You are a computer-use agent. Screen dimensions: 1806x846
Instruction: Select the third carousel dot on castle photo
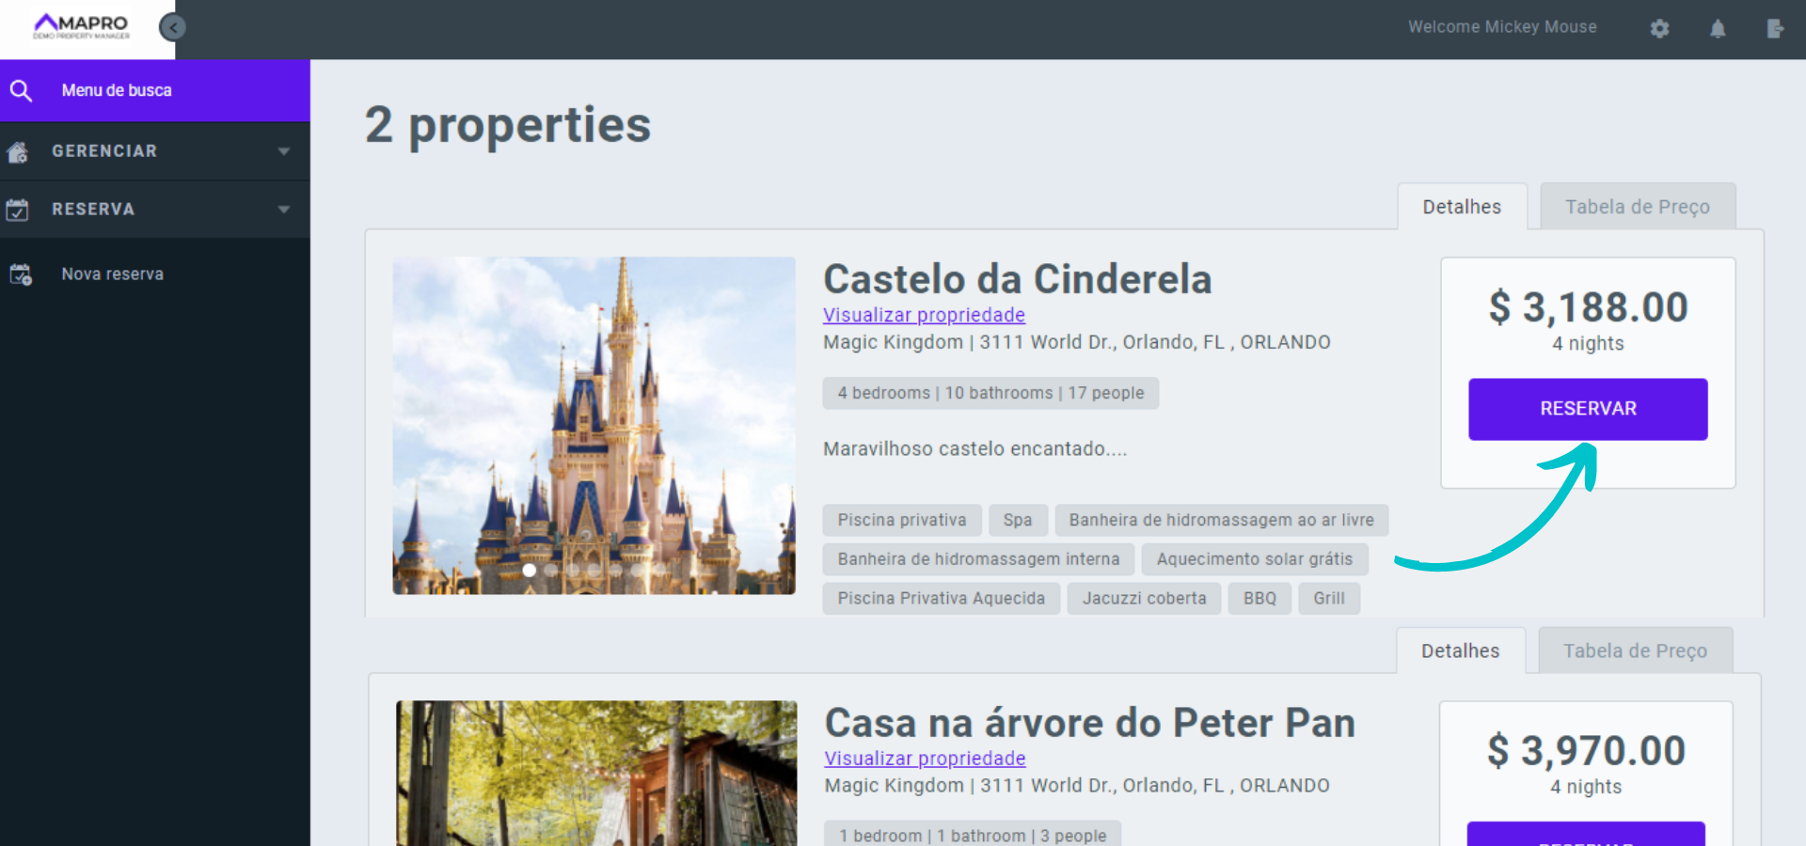click(x=572, y=570)
